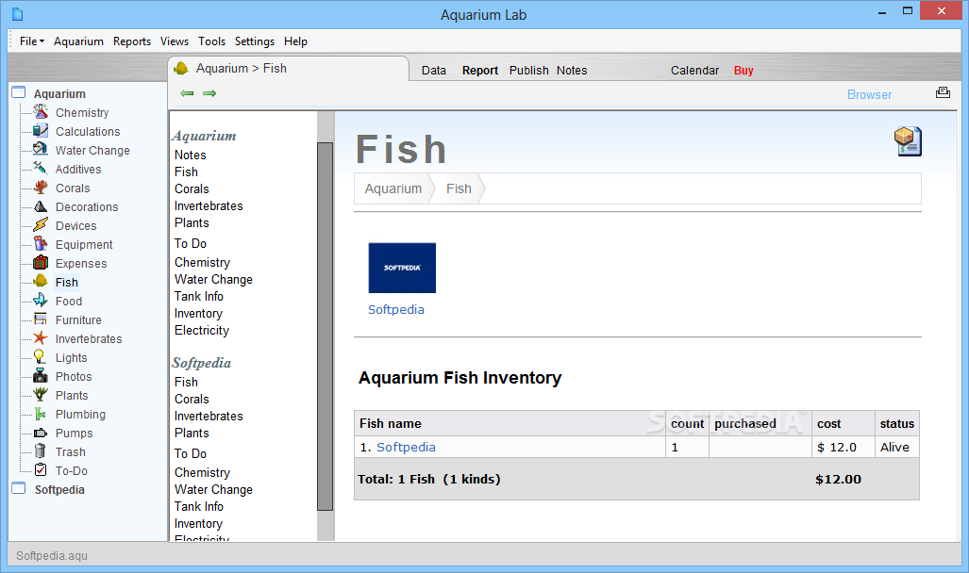This screenshot has width=969, height=573.
Task: Open the Chemistry icon in the tree
Action: coord(41,112)
